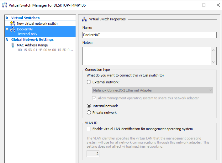
Task: Select the External network radio button
Action: tap(89, 82)
